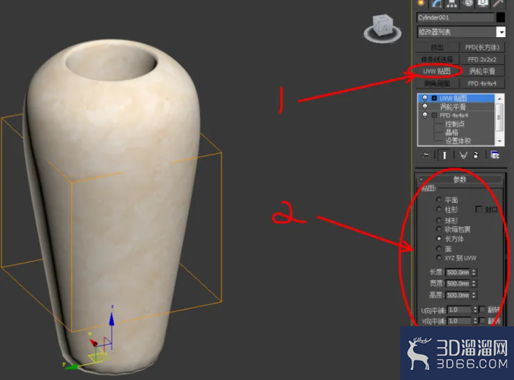Click the Pin Stack icon
Viewport: 514px width, 380px height.
pos(426,155)
